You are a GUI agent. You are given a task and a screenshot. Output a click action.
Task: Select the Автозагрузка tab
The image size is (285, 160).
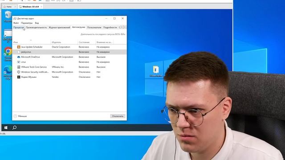[78, 27]
